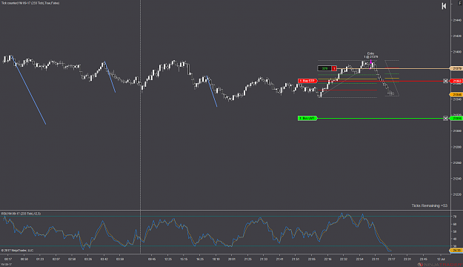Click the RSI axis label 70

click(455, 217)
